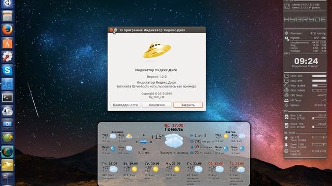Click the Grive-tools description line
332x186 pixels.
tap(157, 86)
